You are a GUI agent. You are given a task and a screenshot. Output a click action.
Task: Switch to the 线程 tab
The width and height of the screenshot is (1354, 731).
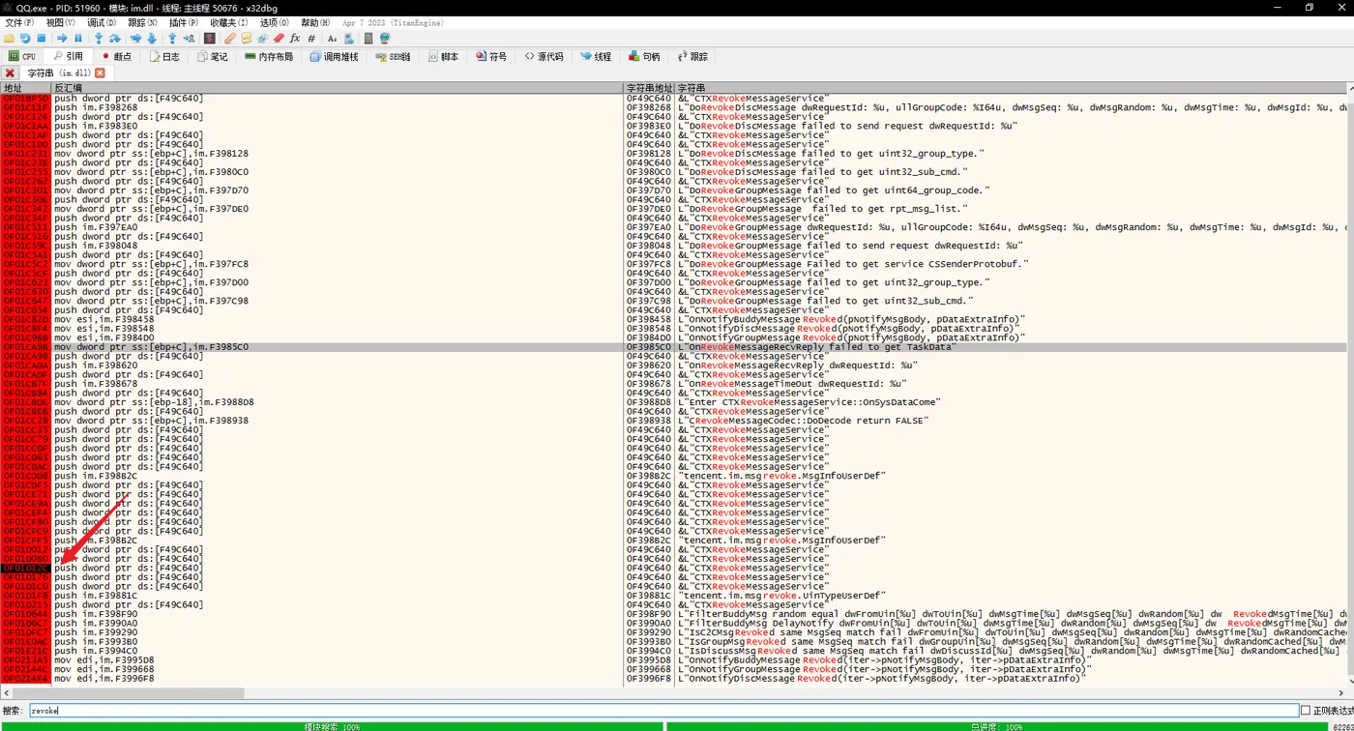coord(596,57)
